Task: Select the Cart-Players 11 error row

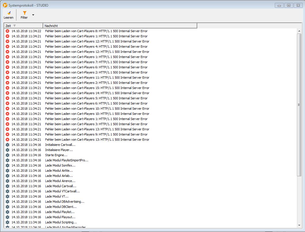Action: tap(97, 78)
